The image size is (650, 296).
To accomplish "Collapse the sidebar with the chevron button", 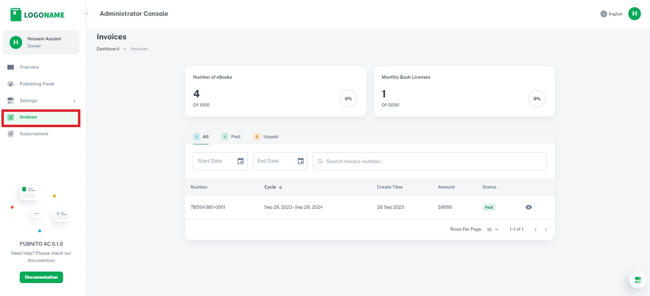I will 87,14.
